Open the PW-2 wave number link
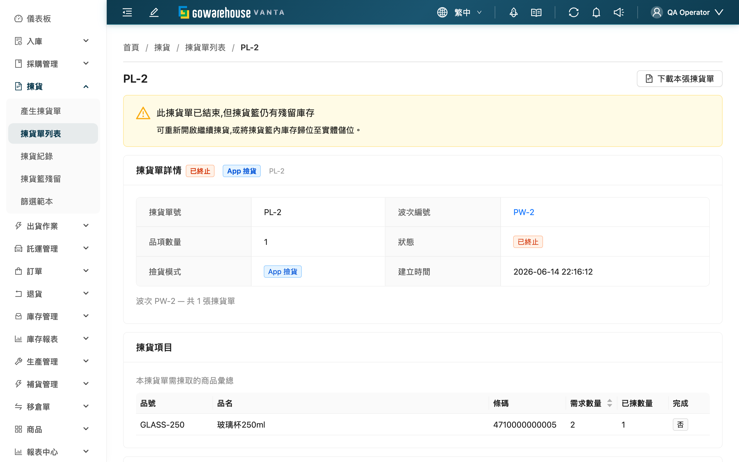This screenshot has width=739, height=462. point(523,212)
